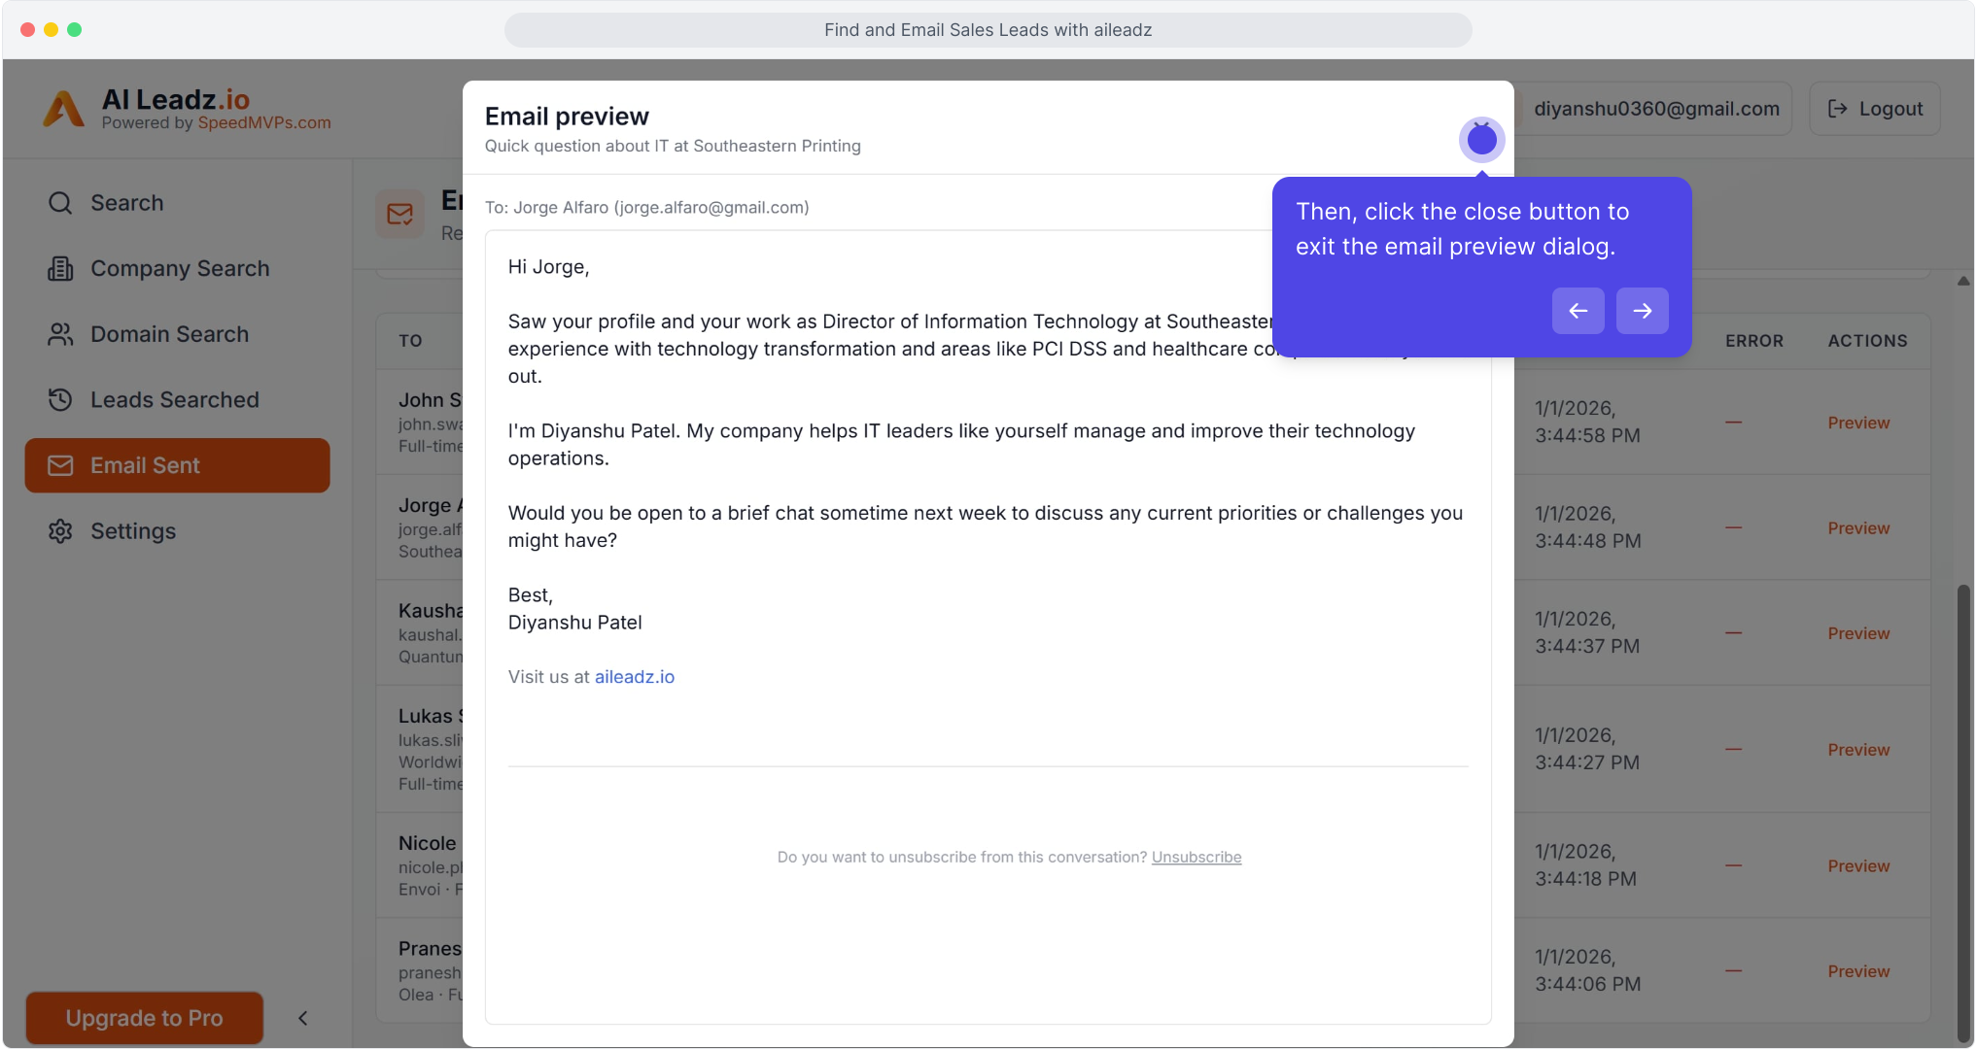This screenshot has height=1049, width=1977.
Task: Click the Upgrade to Pro button
Action: point(144,1018)
